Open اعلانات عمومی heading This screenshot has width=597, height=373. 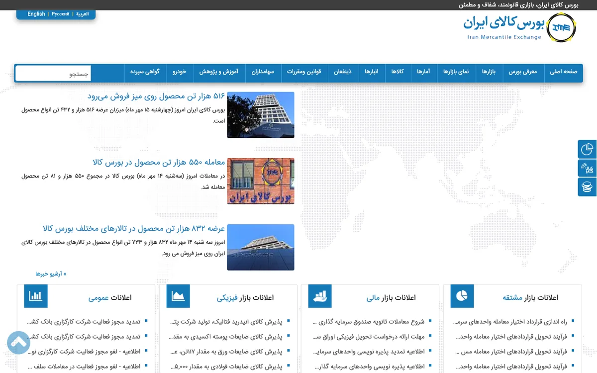110,297
